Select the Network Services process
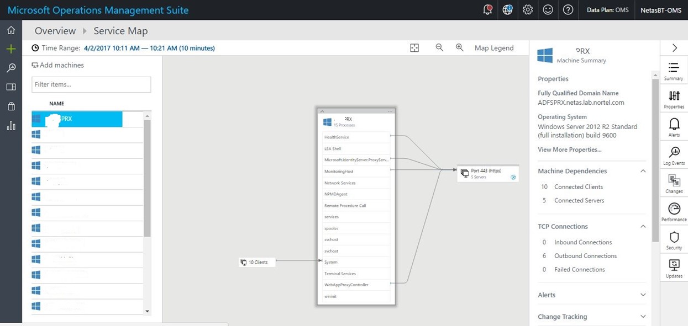The width and height of the screenshot is (688, 326). [x=356, y=183]
